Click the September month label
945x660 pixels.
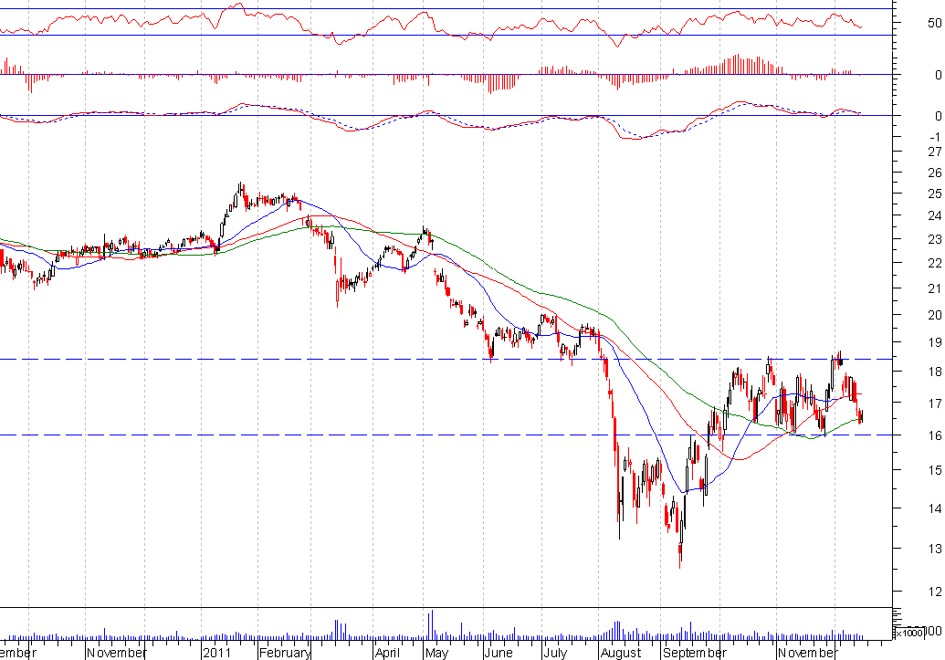(x=695, y=653)
